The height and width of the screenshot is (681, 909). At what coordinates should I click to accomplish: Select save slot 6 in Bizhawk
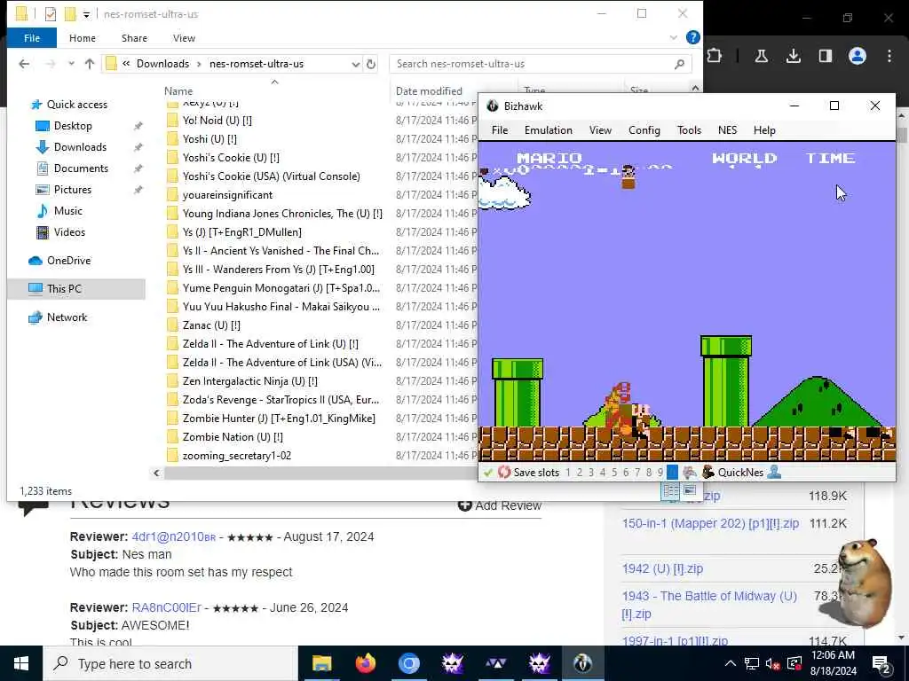click(626, 473)
